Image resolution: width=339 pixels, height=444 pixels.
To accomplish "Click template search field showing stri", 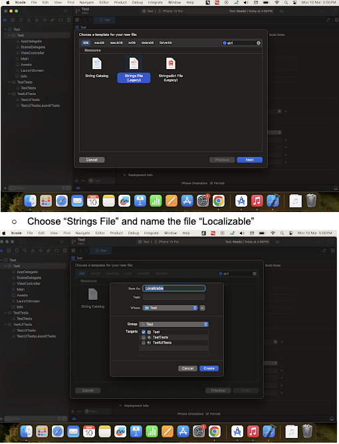I will pos(241,43).
